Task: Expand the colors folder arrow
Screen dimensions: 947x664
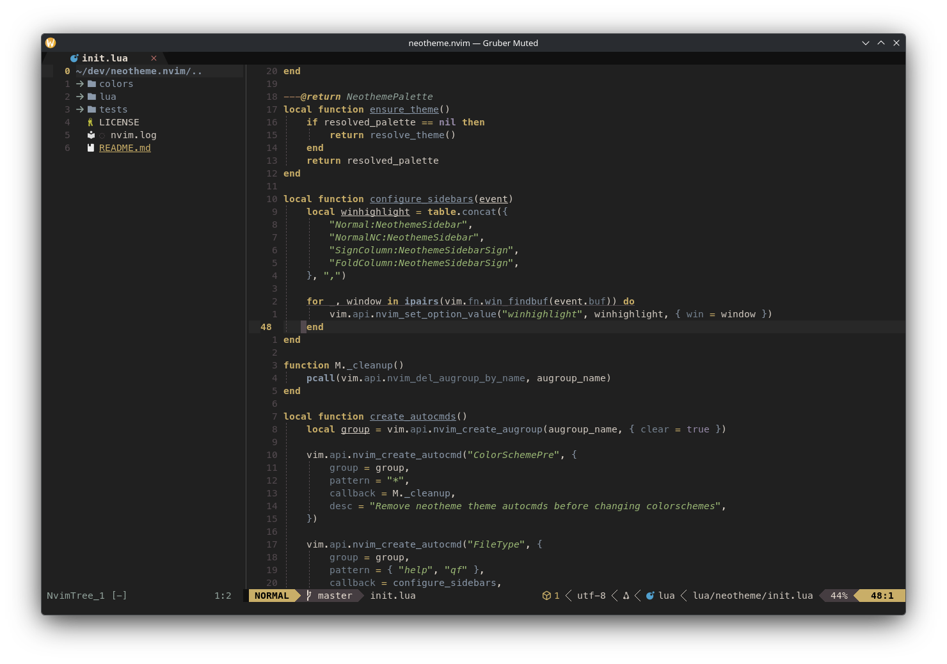Action: [80, 84]
